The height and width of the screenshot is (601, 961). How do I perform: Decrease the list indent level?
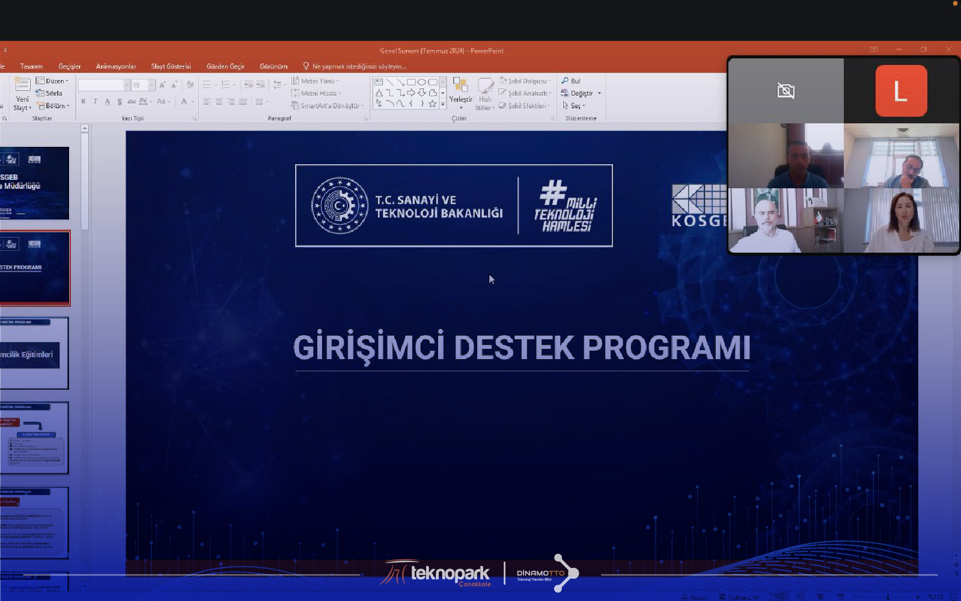(248, 85)
